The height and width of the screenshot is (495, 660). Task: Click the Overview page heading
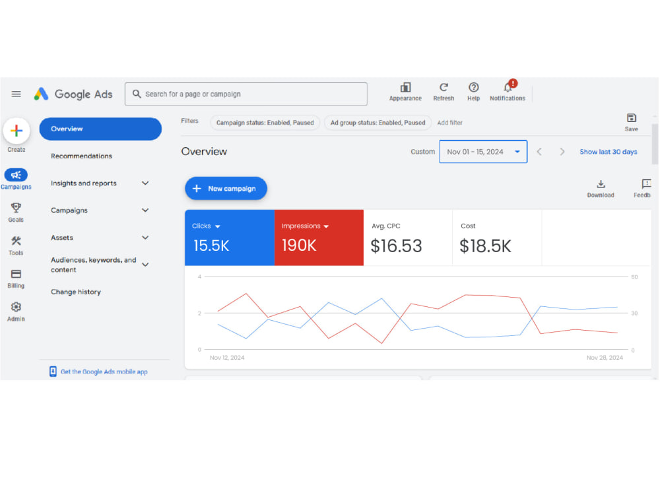click(204, 152)
